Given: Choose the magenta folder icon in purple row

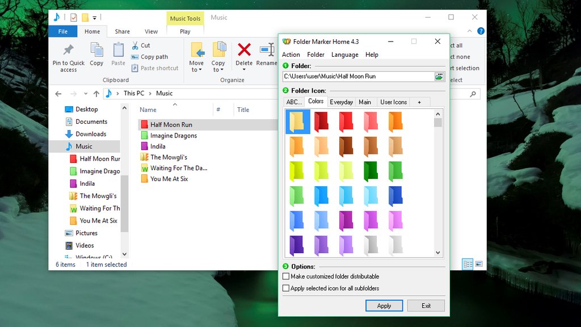Looking at the screenshot, I should tap(346, 220).
